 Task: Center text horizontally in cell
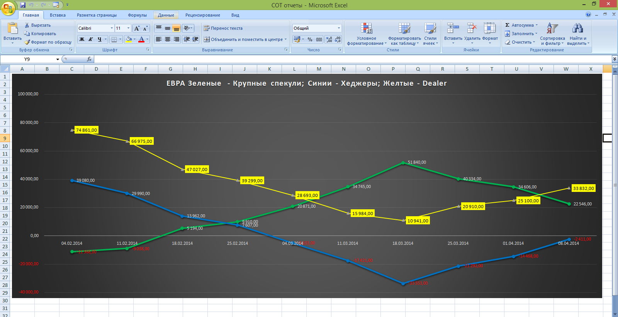[168, 39]
